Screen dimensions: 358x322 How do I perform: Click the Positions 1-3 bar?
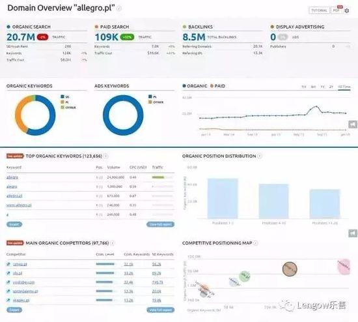pyautogui.click(x=223, y=199)
